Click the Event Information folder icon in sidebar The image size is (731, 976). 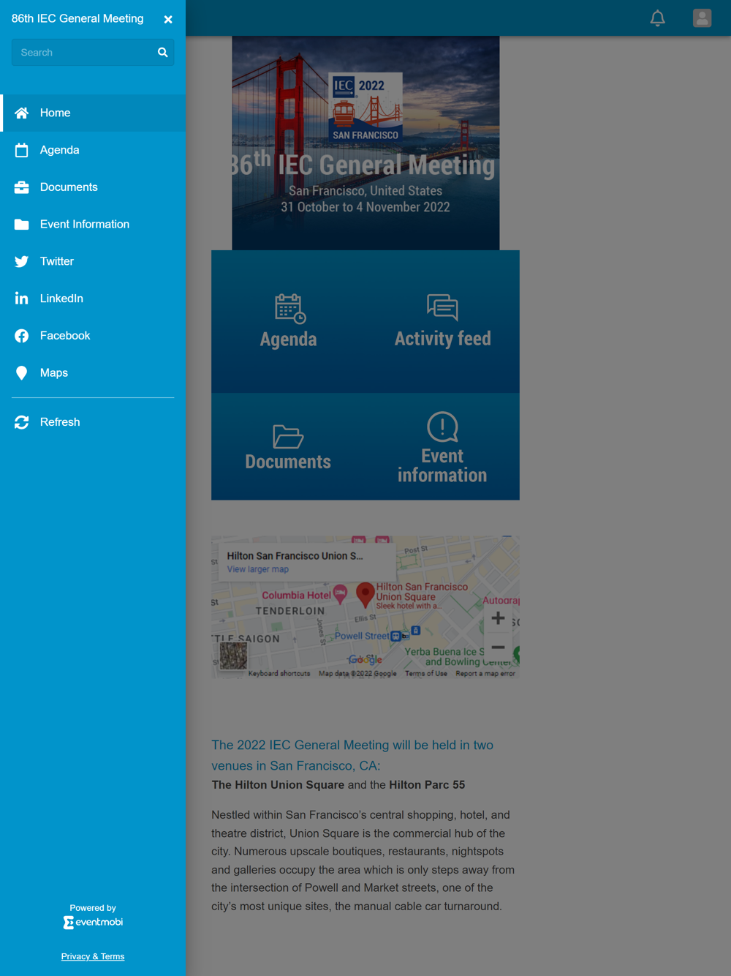tap(22, 225)
